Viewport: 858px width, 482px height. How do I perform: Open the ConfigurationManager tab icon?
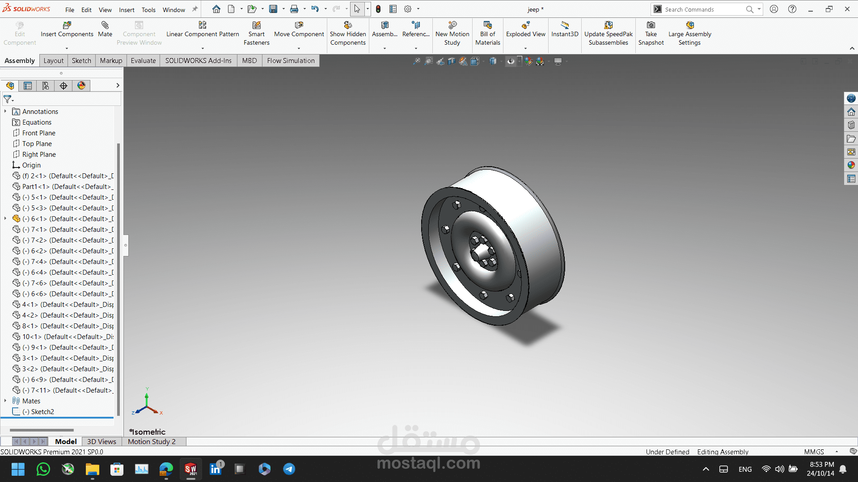(46, 86)
